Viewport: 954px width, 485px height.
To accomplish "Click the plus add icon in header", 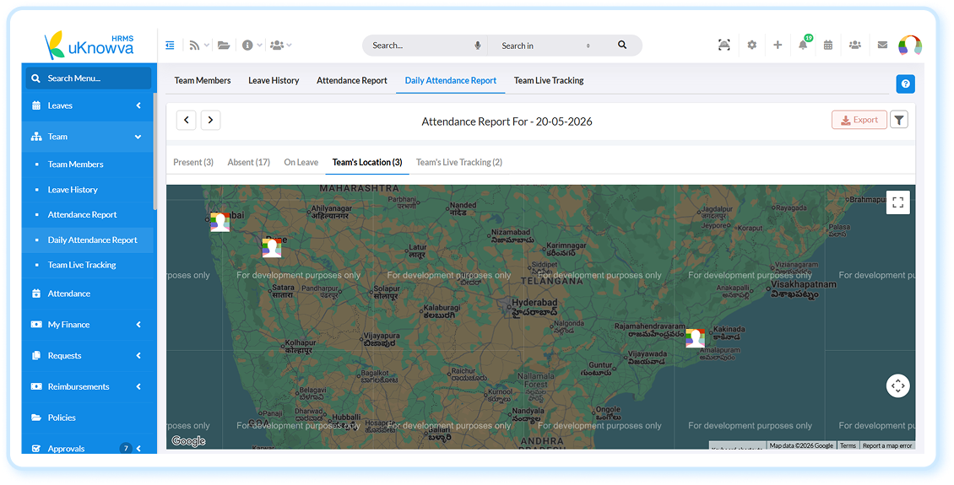I will click(x=778, y=45).
